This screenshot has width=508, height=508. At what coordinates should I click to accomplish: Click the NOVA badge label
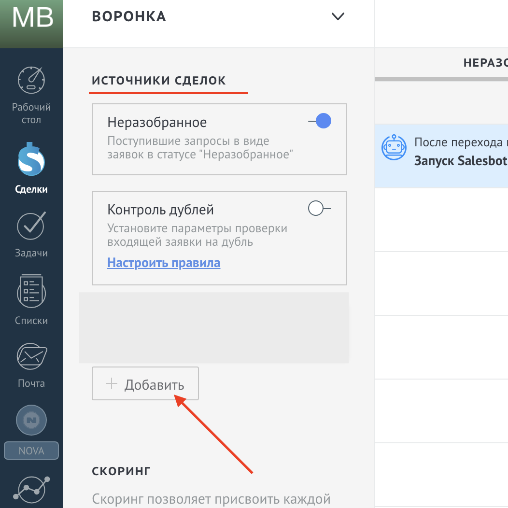click(31, 451)
